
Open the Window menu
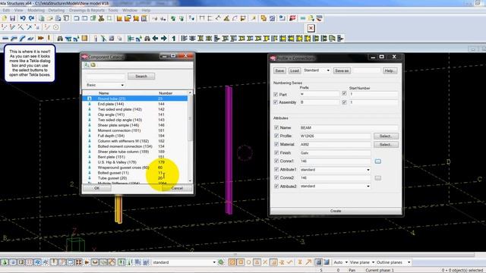coord(130,10)
